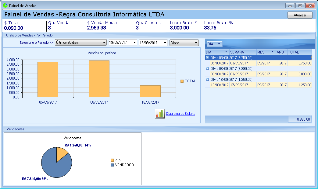The image size is (318, 189).
Task: Click the R$ 7.640,00; 86% pie label
Action: point(35,179)
